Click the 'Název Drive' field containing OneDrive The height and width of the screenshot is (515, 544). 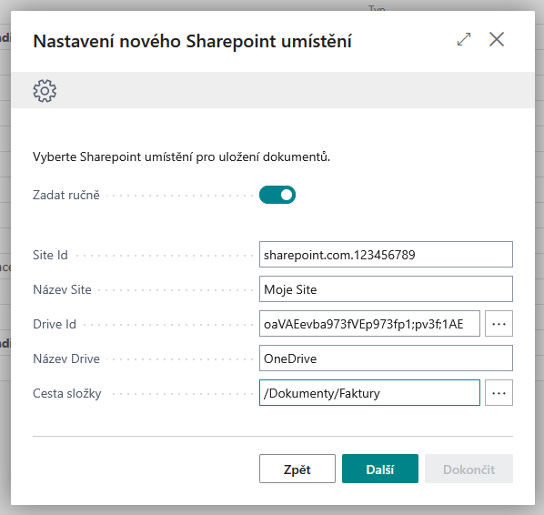coord(386,358)
